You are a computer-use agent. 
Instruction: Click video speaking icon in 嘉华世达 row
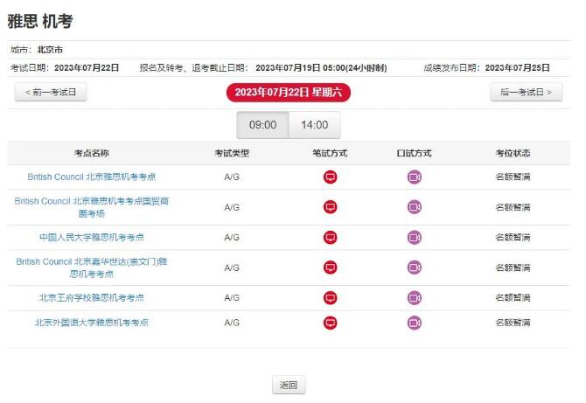(x=414, y=268)
